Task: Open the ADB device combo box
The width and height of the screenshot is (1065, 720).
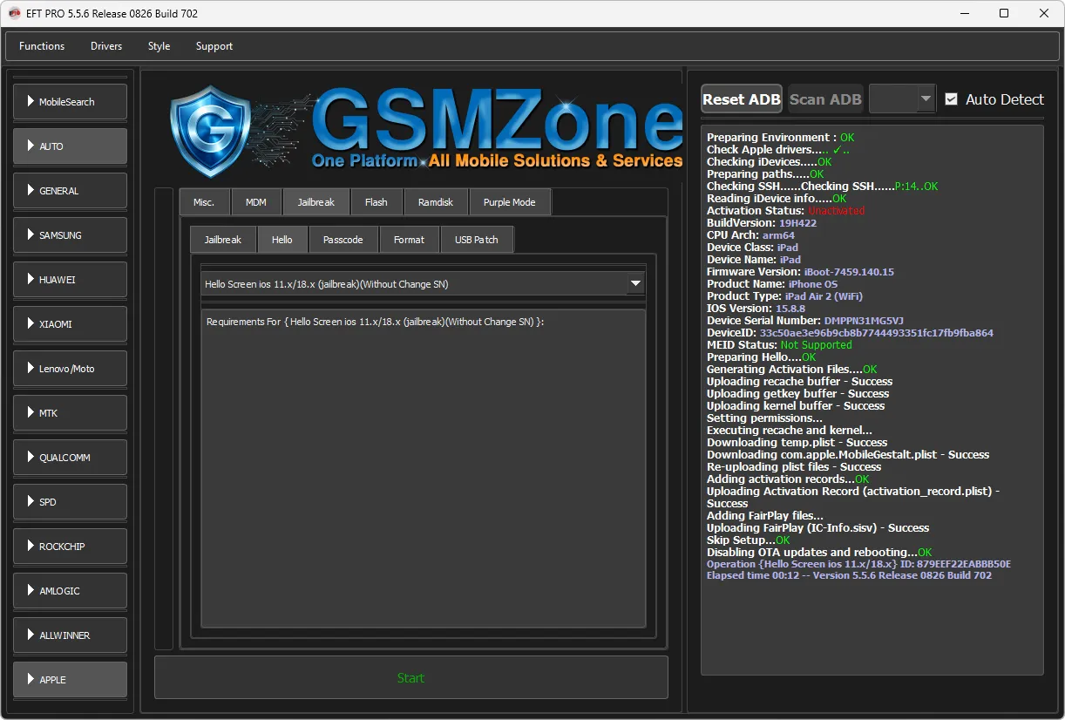Action: (x=902, y=99)
